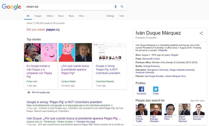Open the Wikipedia link in the panel
This screenshot has width=209, height=126.
click(162, 50)
